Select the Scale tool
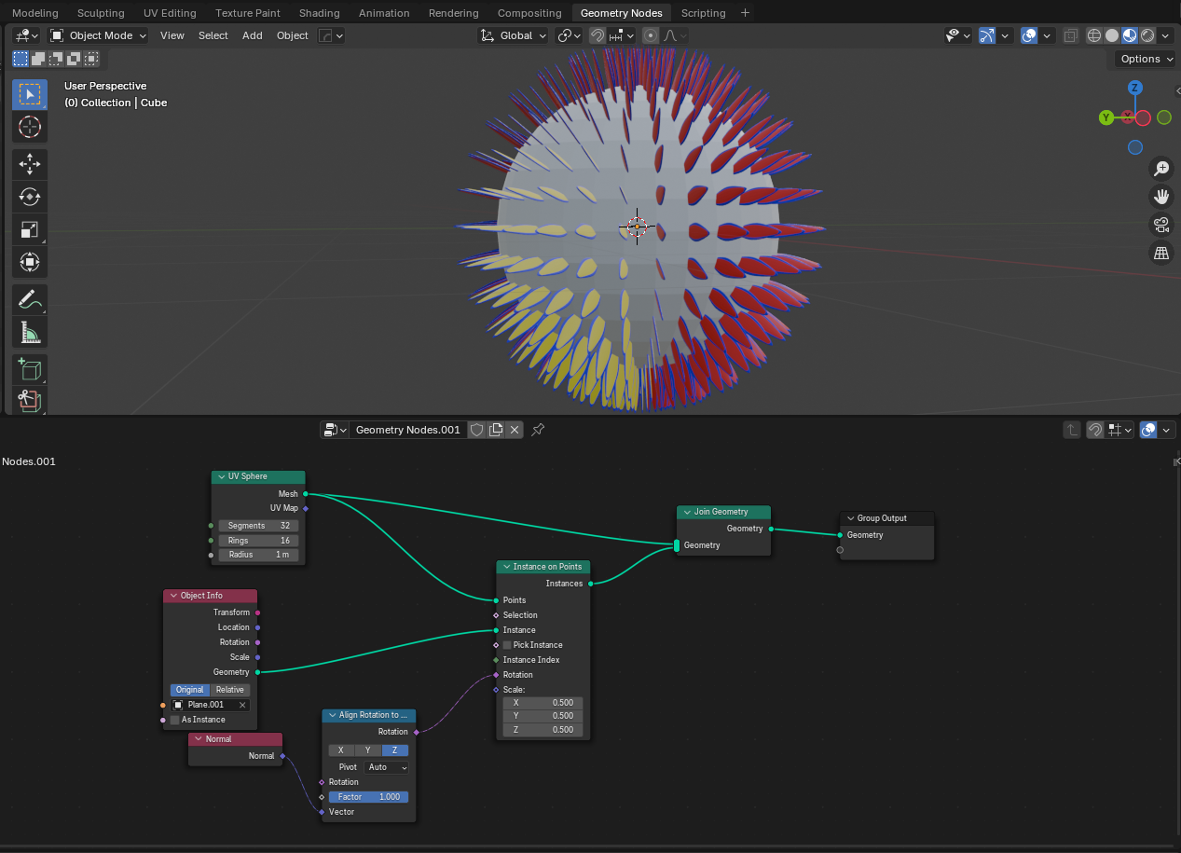Viewport: 1181px width, 853px height. coord(30,229)
